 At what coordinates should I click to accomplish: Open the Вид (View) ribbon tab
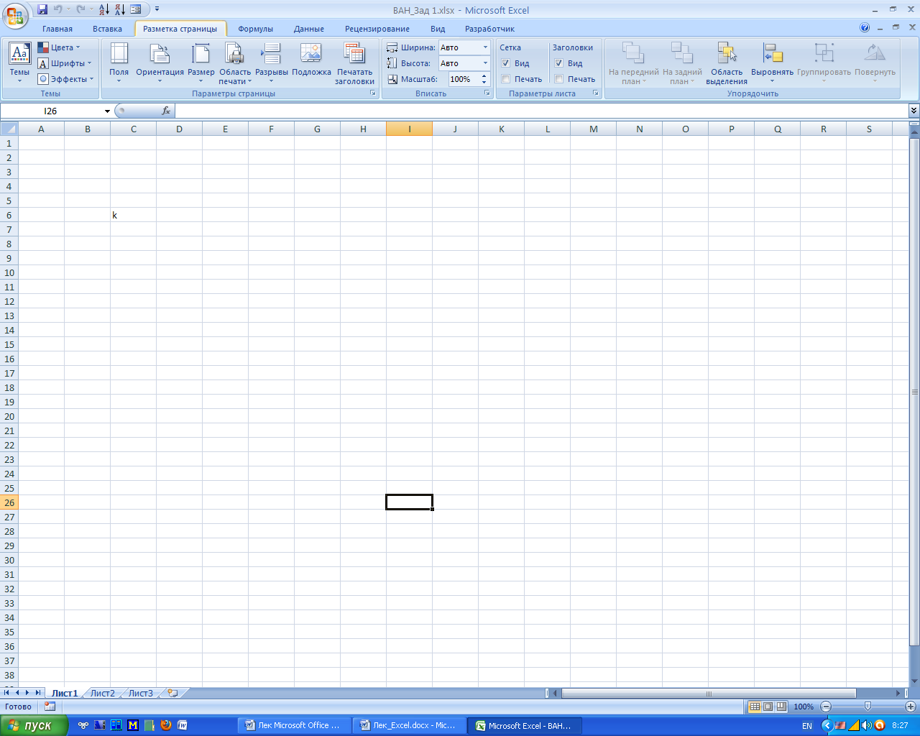[x=438, y=29]
